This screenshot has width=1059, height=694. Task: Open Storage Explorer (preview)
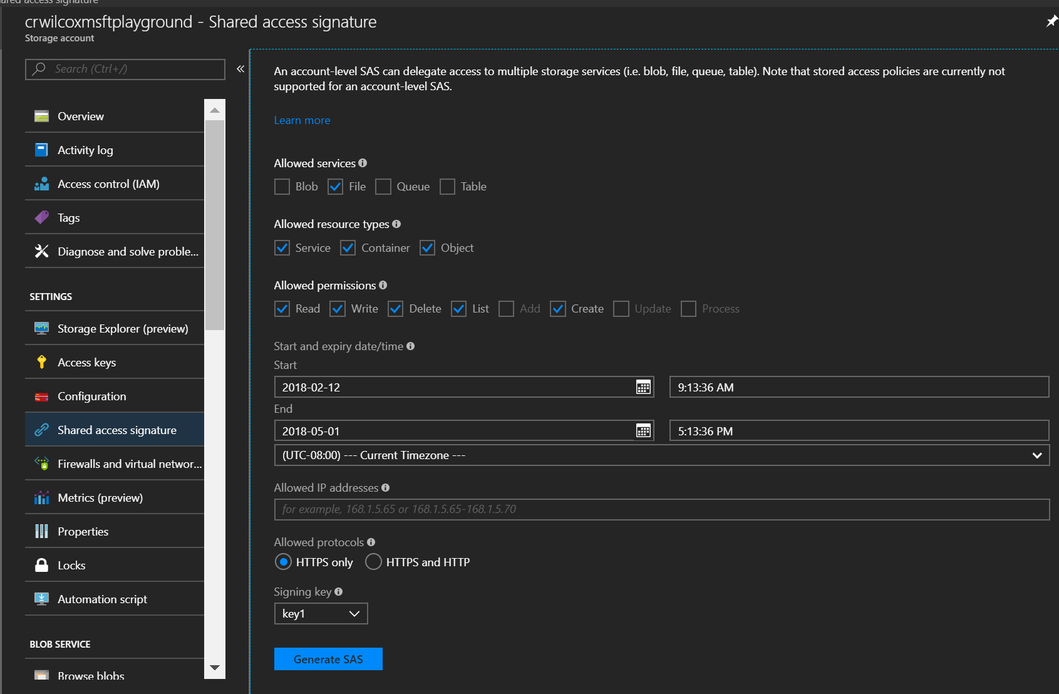pyautogui.click(x=115, y=328)
